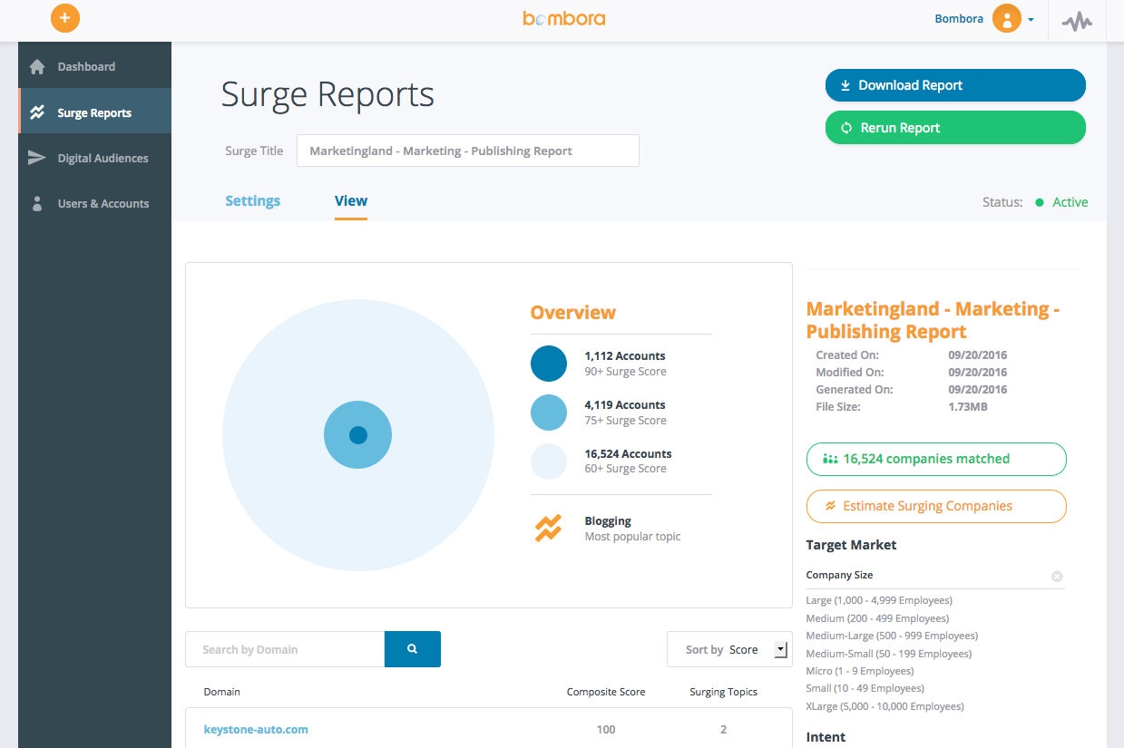Viewport: 1124px width, 748px height.
Task: Click Medium-Large (500 - 999 Employees) entry
Action: [x=892, y=636]
